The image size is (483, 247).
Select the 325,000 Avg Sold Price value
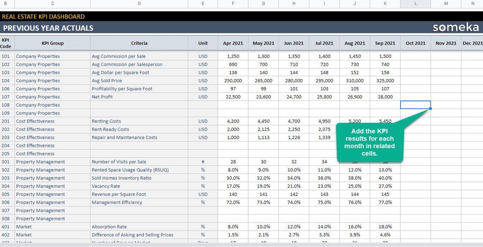coord(385,80)
